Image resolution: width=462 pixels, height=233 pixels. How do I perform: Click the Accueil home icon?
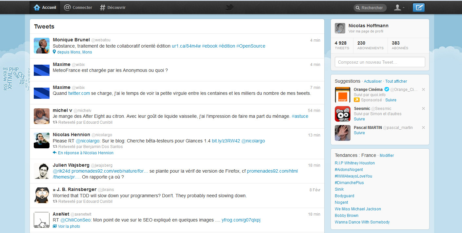37,7
